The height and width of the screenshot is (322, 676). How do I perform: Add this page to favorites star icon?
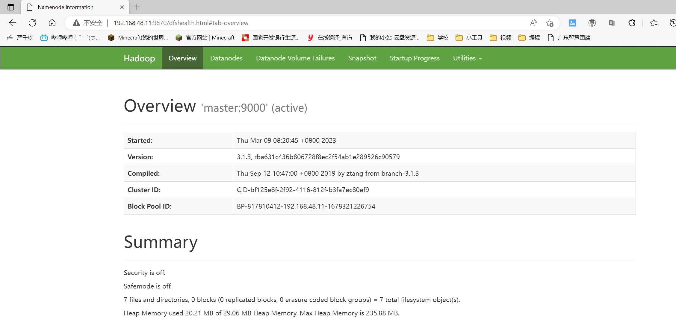549,23
